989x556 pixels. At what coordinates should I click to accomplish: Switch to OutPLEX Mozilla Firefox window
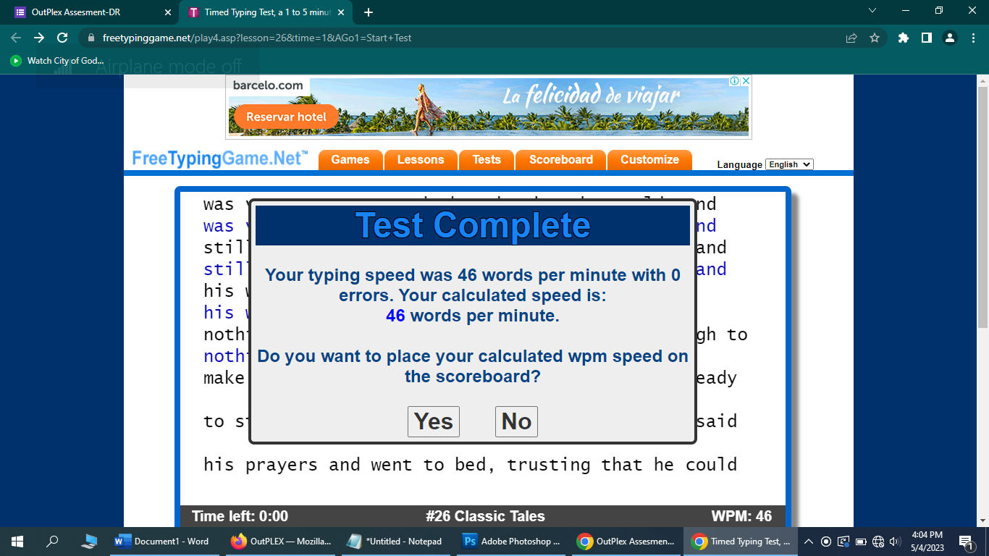click(281, 541)
